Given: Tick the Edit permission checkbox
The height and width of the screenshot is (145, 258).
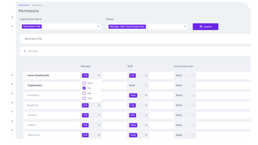Looking at the screenshot, I should [84, 93].
